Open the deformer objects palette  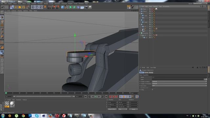(x=78, y=7)
